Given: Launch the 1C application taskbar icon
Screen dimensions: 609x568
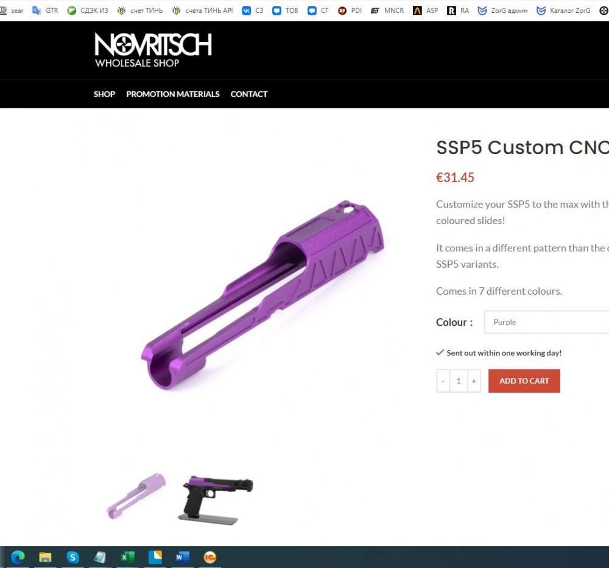Looking at the screenshot, I should (x=209, y=558).
